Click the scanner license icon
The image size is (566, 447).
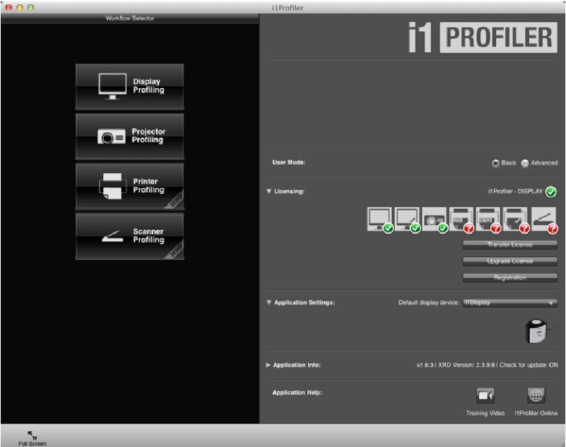point(544,219)
